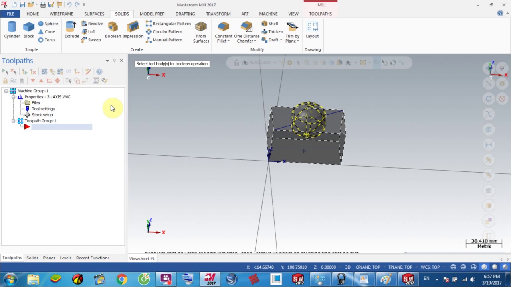Image resolution: width=511 pixels, height=287 pixels.
Task: Pin the Toolpaths panel with auto-hide
Action: [x=114, y=61]
